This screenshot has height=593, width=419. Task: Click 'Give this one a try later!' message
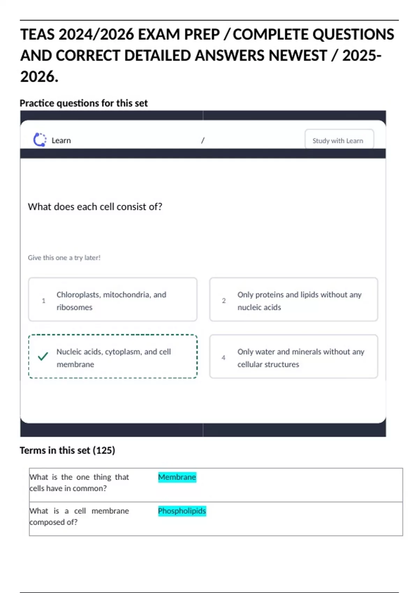pyautogui.click(x=64, y=258)
